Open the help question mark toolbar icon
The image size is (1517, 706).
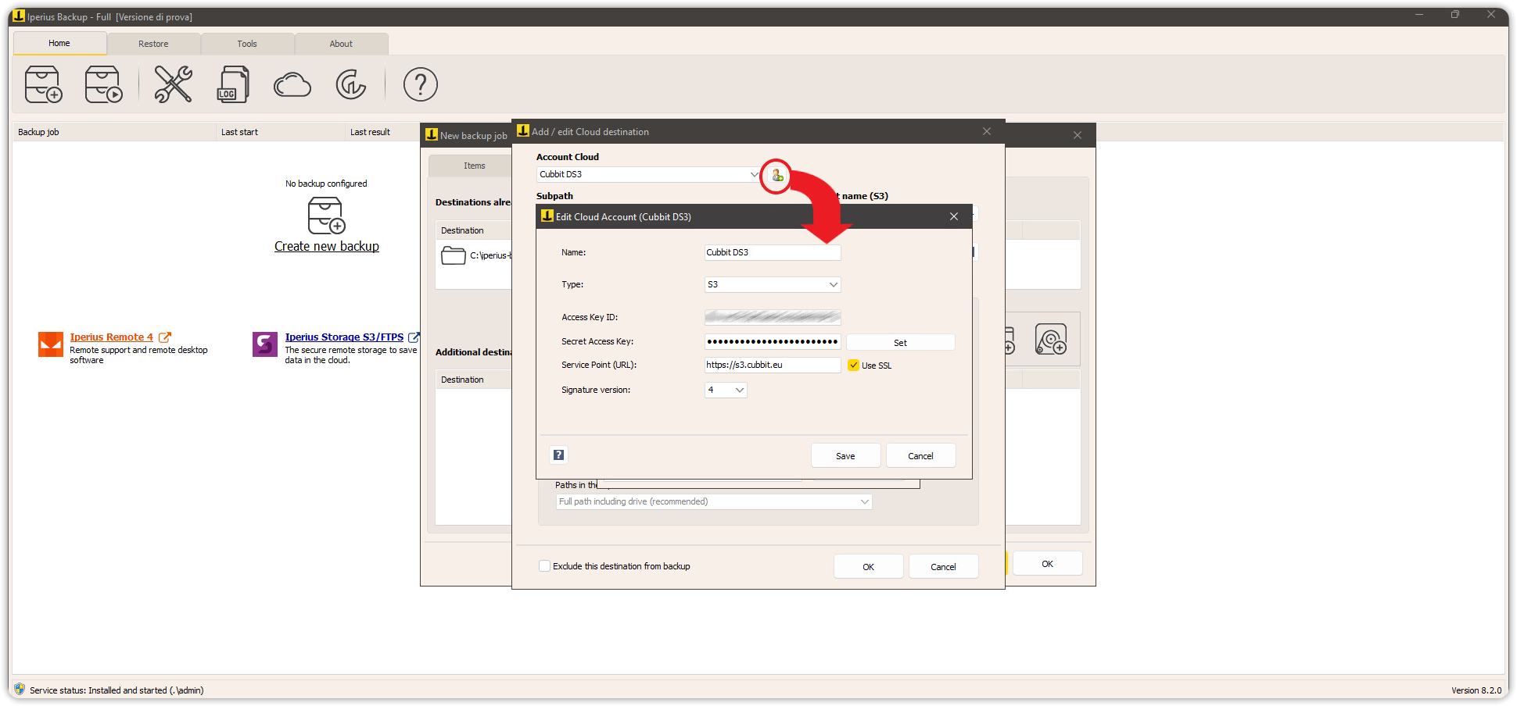click(421, 84)
